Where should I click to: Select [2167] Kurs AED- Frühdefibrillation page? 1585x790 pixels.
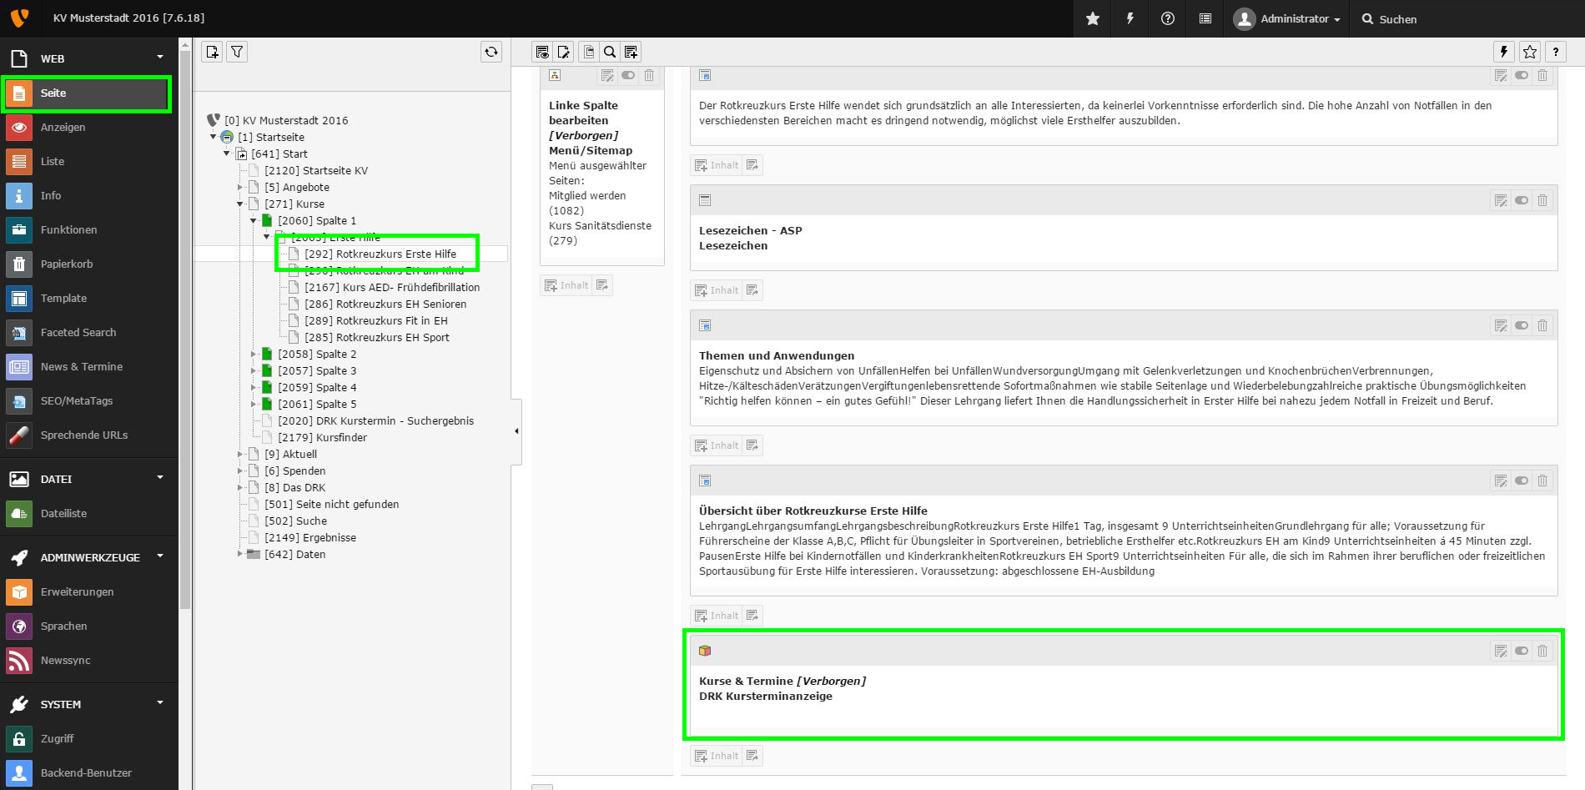coord(392,287)
